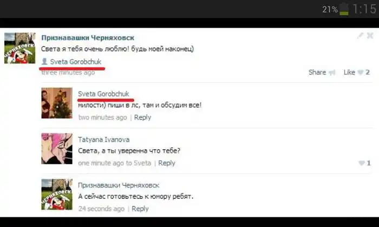This screenshot has width=379, height=227.
Task: Click the person icon before Sveta Gorobchuk
Action: pos(44,62)
